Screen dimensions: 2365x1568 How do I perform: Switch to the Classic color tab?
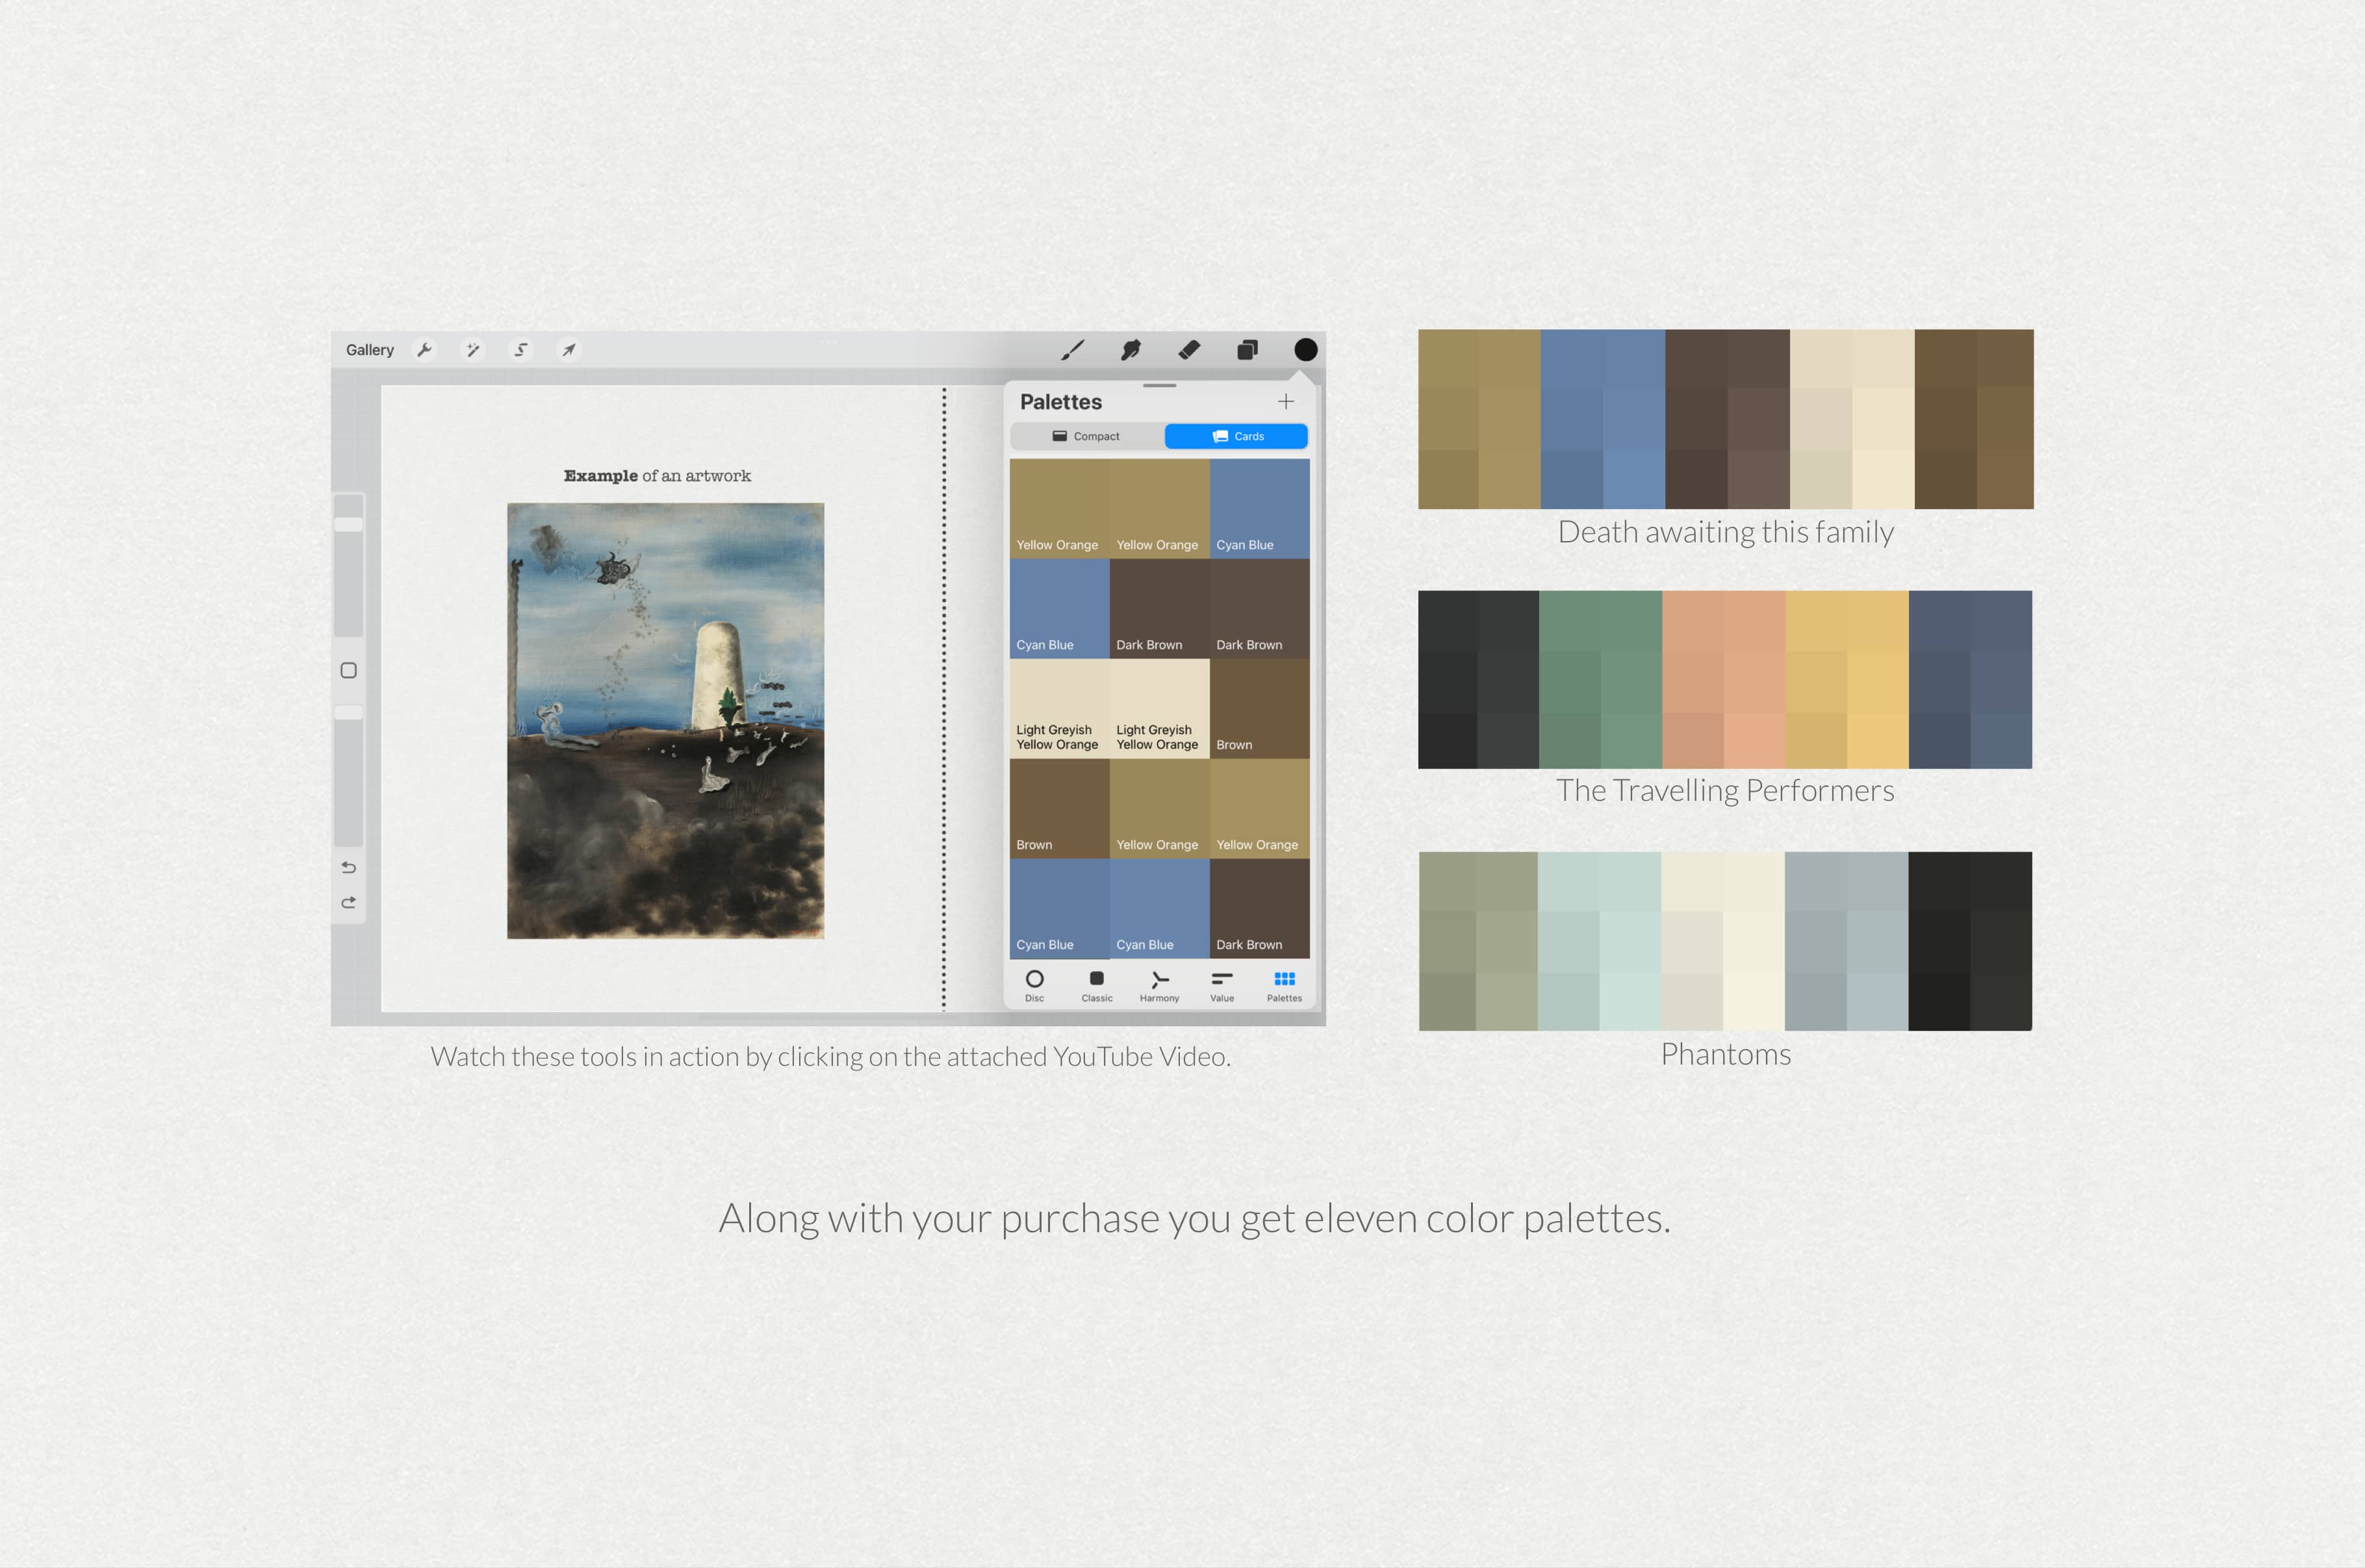point(1096,985)
